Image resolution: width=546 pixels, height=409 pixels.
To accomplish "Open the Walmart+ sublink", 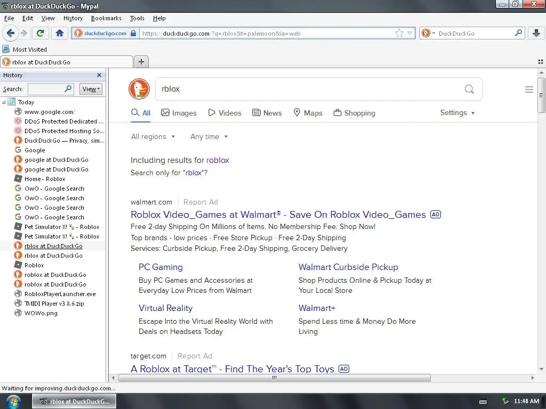I will pos(317,308).
